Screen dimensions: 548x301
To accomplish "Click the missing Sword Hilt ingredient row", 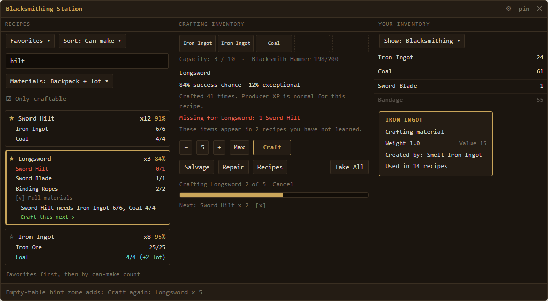I will pyautogui.click(x=90, y=169).
